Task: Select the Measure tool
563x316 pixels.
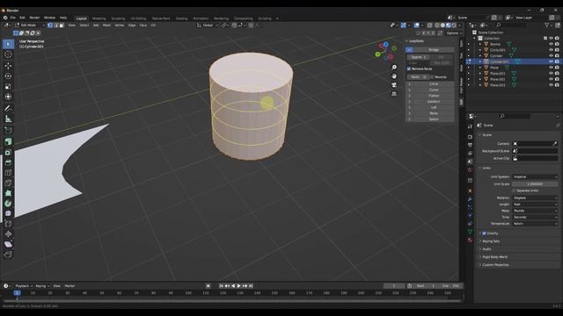Action: [x=8, y=119]
